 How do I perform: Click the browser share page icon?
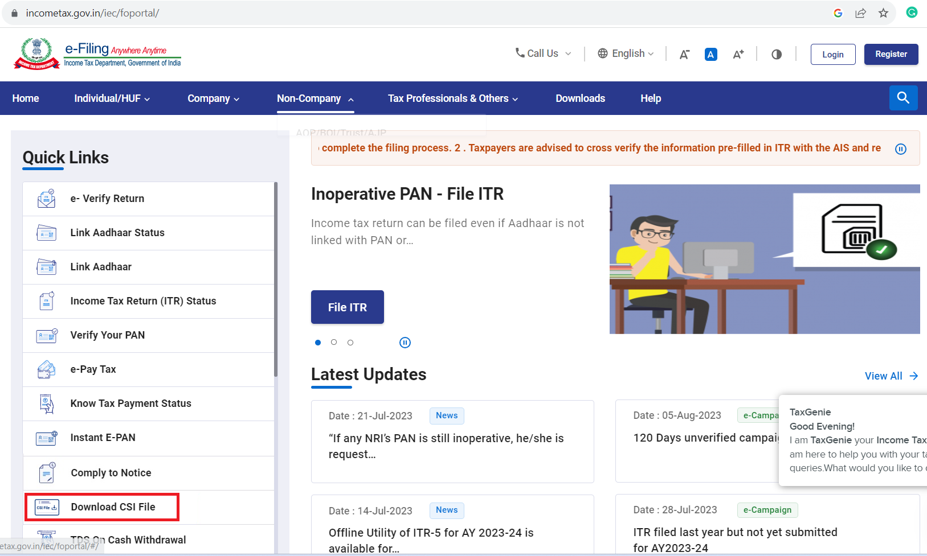click(860, 13)
